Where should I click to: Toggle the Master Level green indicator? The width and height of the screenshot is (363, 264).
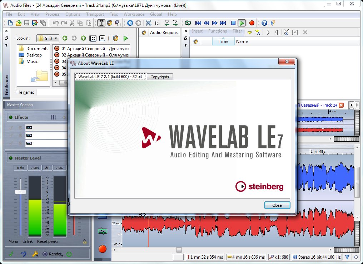coord(11,158)
